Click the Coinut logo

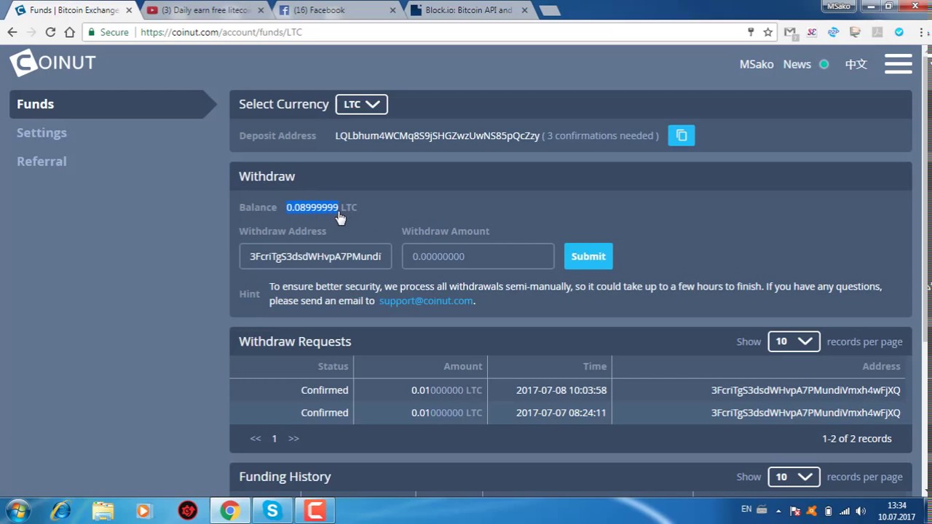click(52, 63)
